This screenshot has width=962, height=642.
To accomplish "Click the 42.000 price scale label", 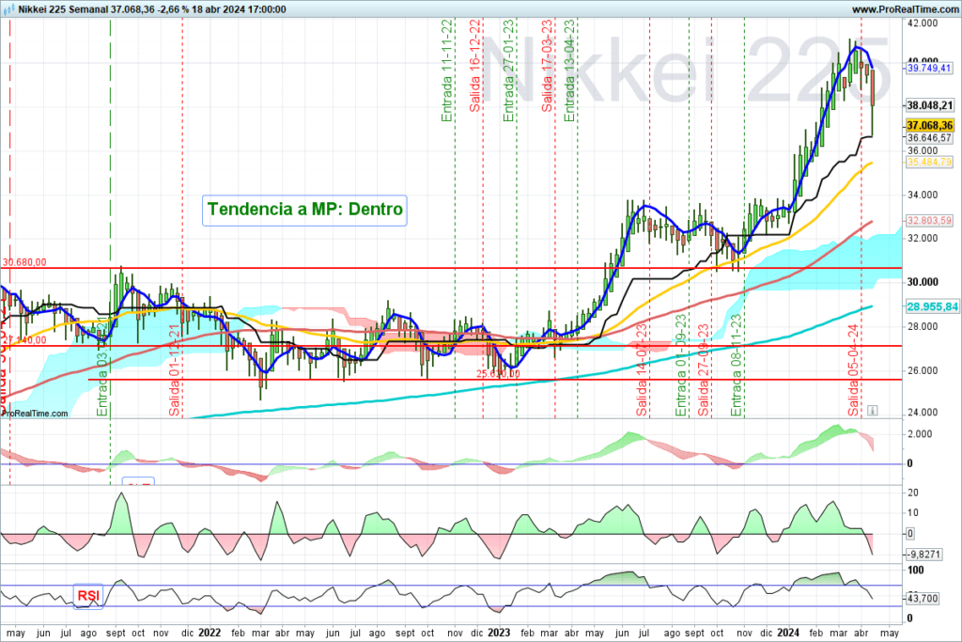I will [x=923, y=23].
